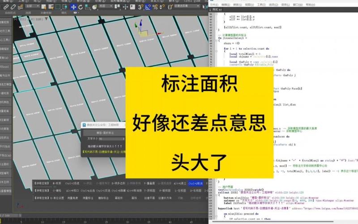Click the Select and Manipulate crosshair icon
Image resolution: width=358 pixels, height=224 pixels.
pyautogui.click(x=125, y=7)
